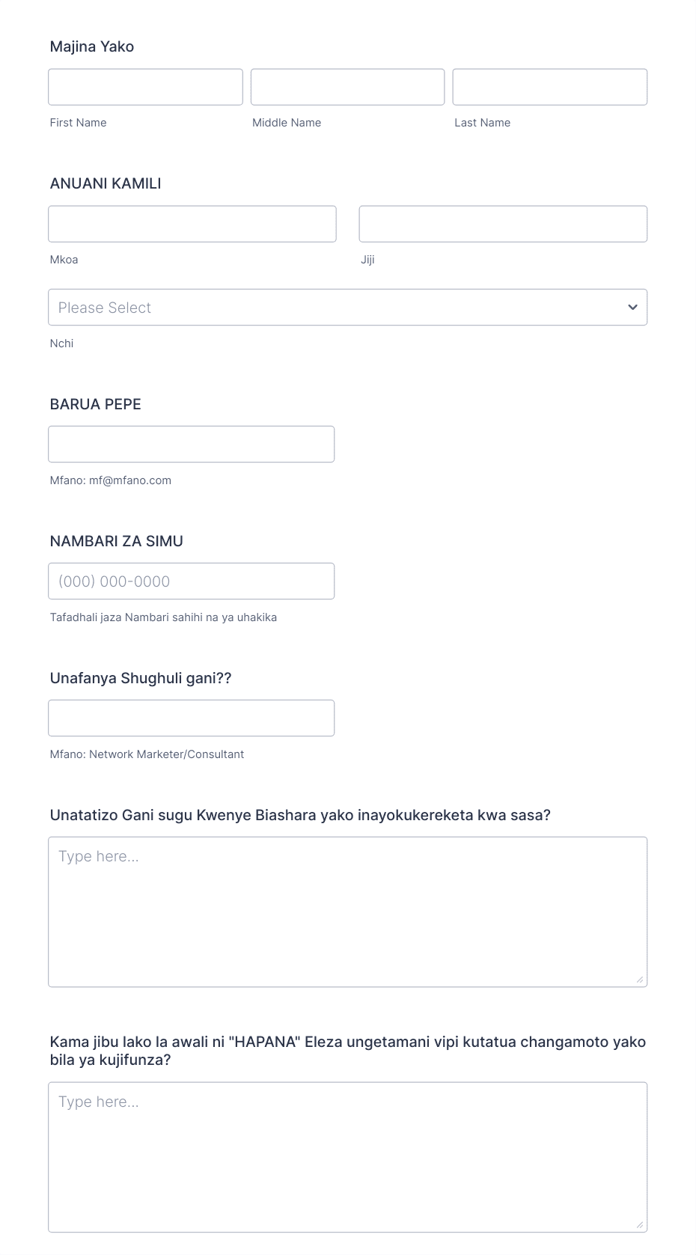Click the NAMBARI ZA SIMU phone field
Viewport: 696px width, 1255px height.
coord(192,581)
